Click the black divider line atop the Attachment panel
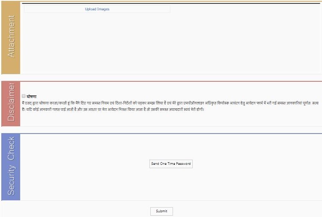 click(x=171, y=3)
